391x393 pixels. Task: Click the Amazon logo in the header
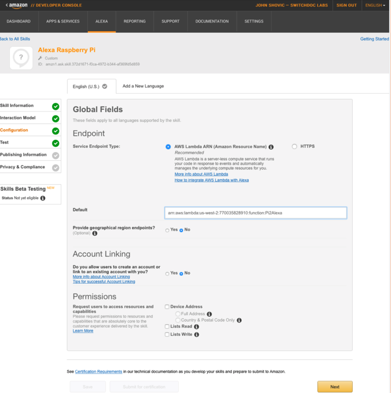[17, 5]
